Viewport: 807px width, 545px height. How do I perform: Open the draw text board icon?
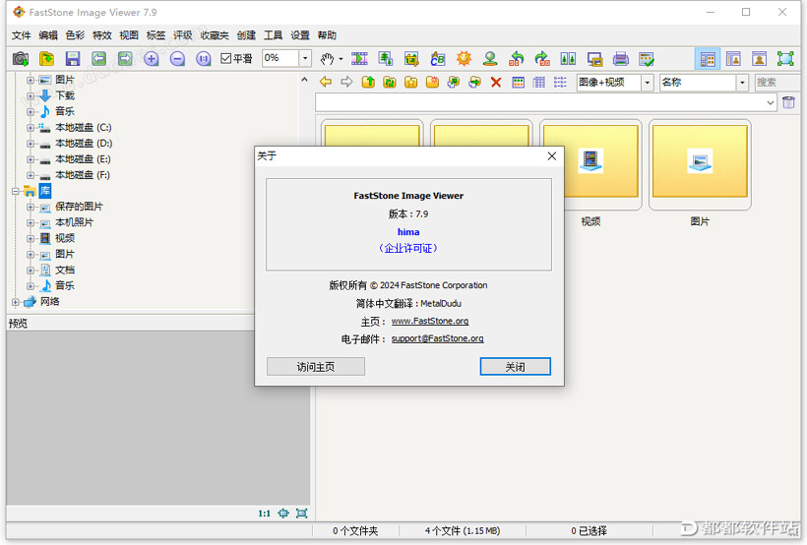(x=438, y=59)
